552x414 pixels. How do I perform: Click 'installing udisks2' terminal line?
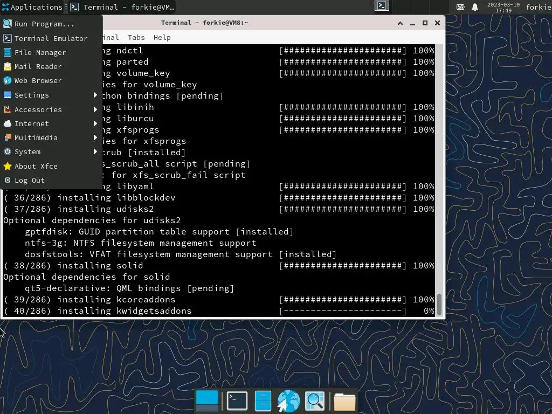click(106, 209)
